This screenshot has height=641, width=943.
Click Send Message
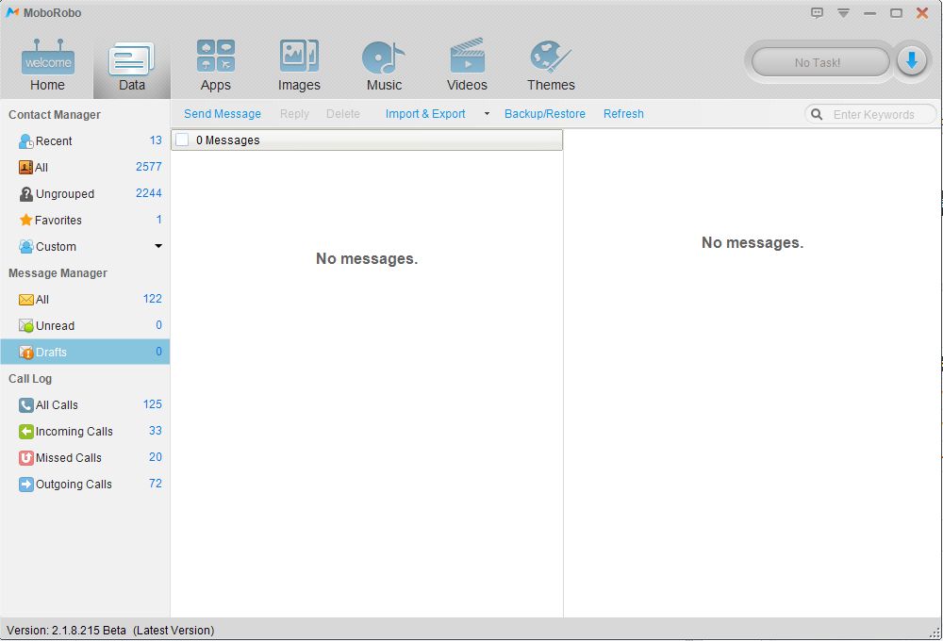tap(223, 114)
